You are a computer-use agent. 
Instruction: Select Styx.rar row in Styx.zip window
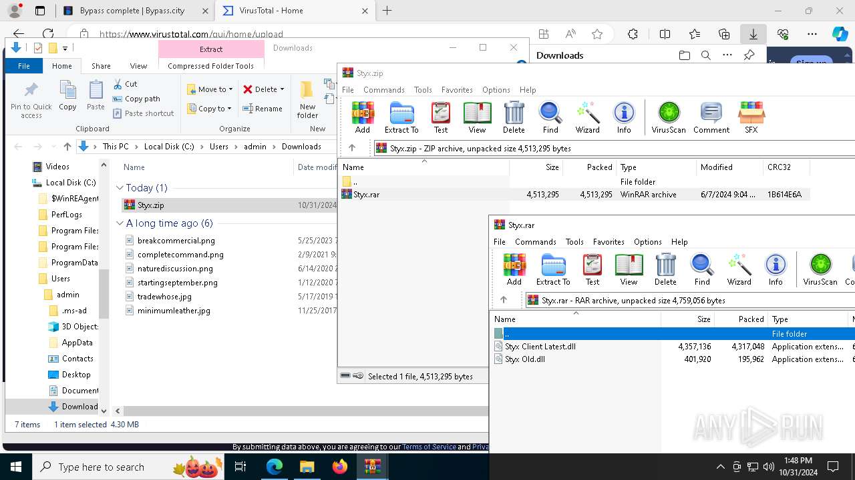pyautogui.click(x=575, y=195)
